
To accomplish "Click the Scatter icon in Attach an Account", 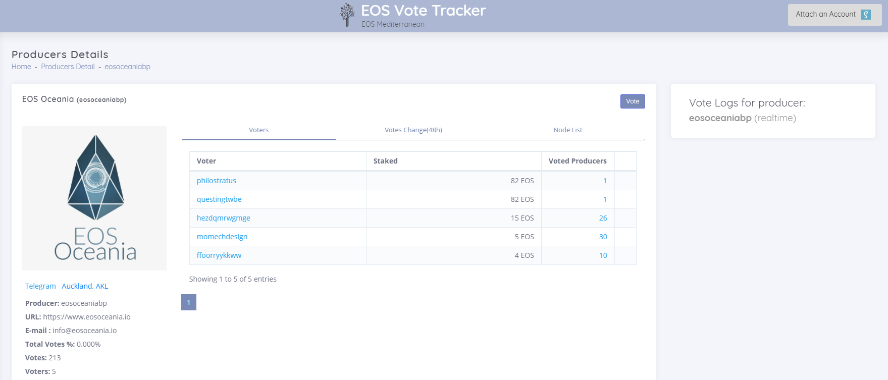I will click(866, 15).
